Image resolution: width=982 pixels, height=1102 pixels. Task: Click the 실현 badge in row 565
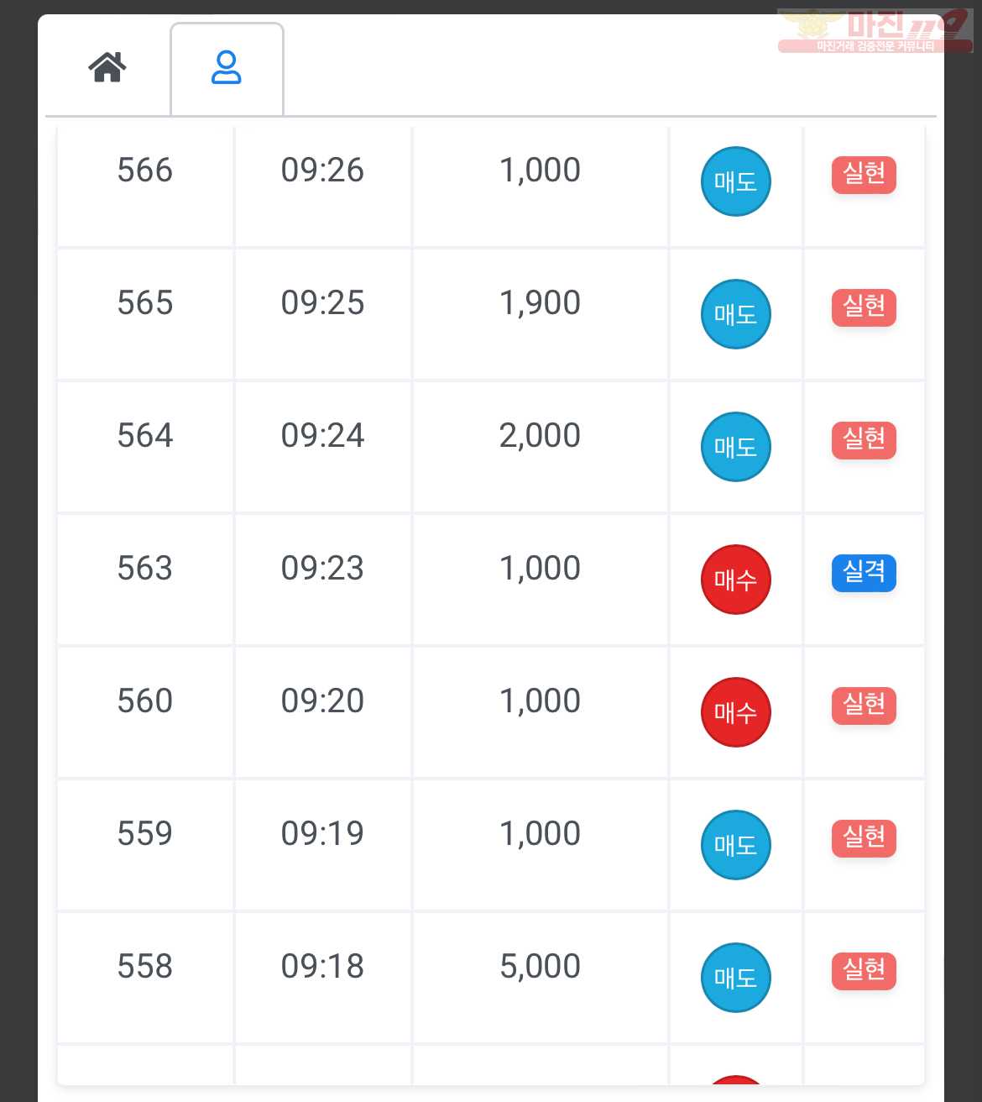tap(864, 307)
